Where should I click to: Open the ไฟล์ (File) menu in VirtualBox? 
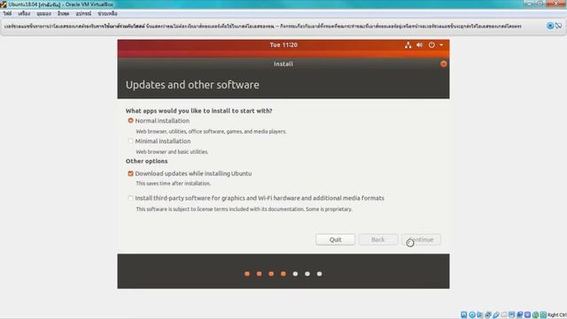coord(8,13)
